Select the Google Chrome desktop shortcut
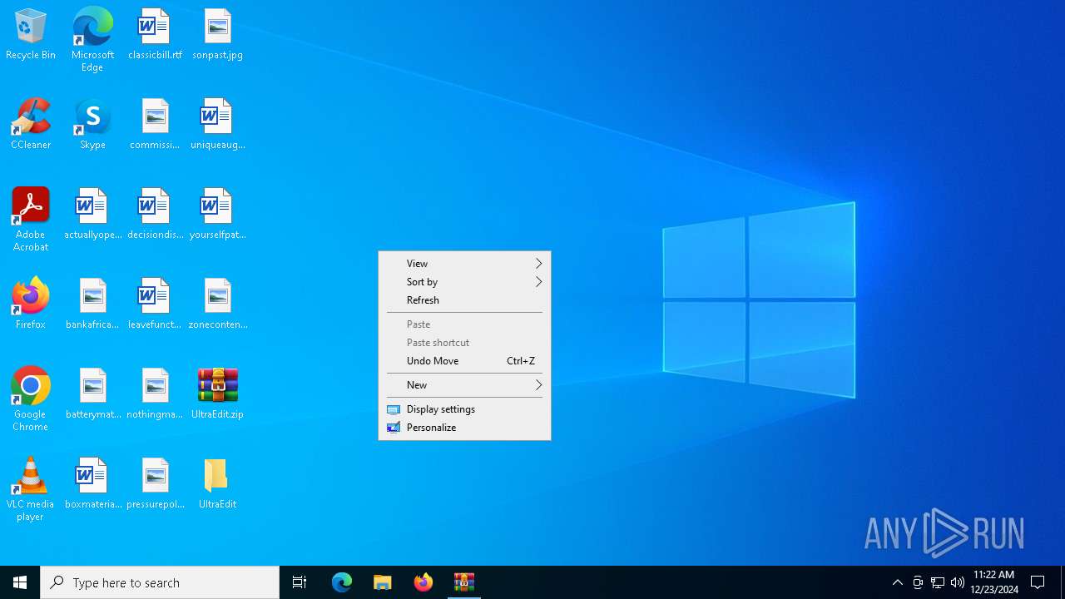Screen dimensions: 1065x599 coord(31,399)
